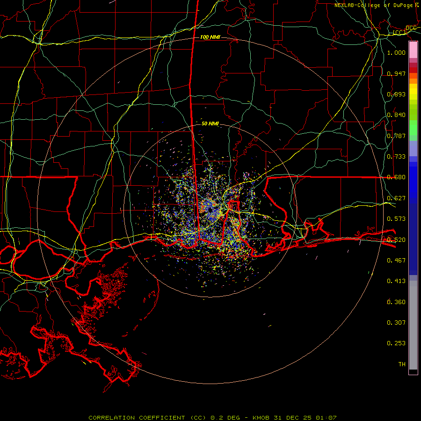Click the 0.307 legend value
This screenshot has height=421, width=421.
(396, 322)
